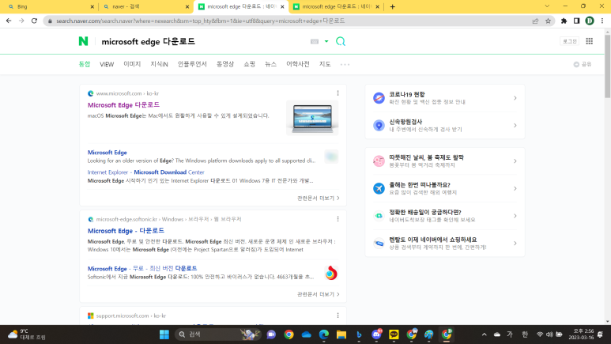This screenshot has width=611, height=344.
Task: Select the 통합 search tab
Action: pos(84,64)
